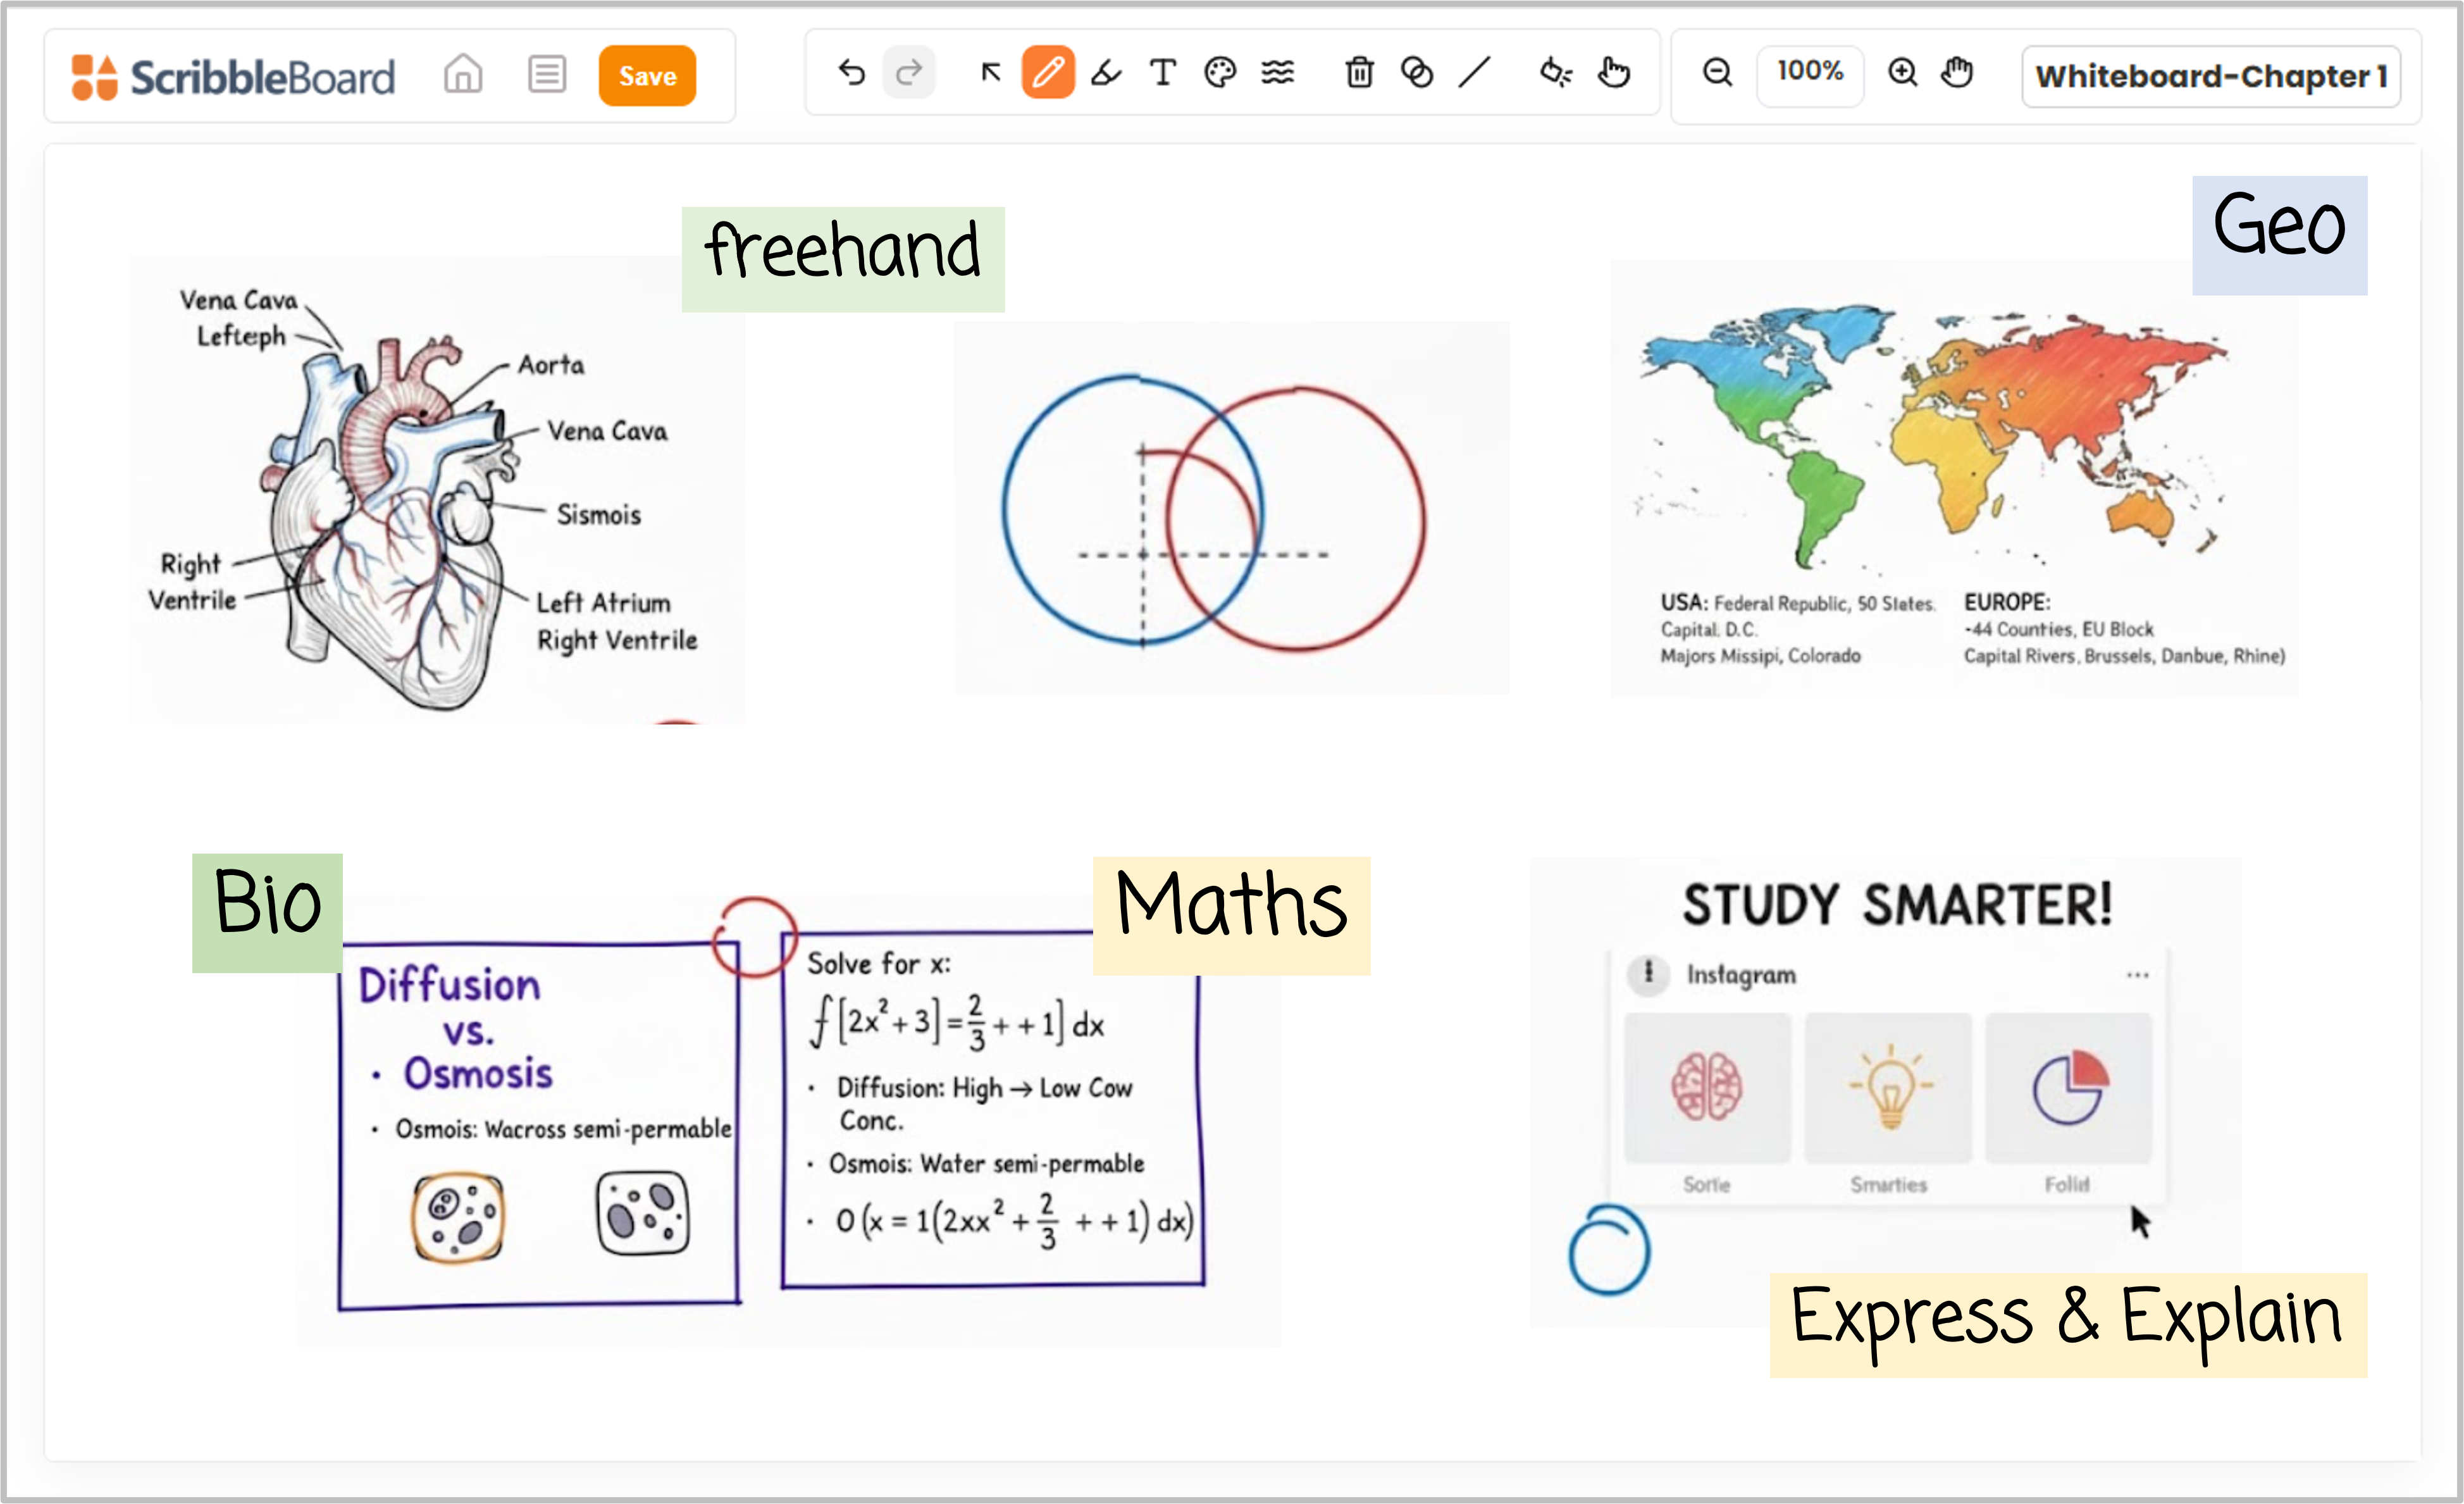The image size is (2464, 1504).
Task: Click the trash delete icon
Action: pos(1359,73)
